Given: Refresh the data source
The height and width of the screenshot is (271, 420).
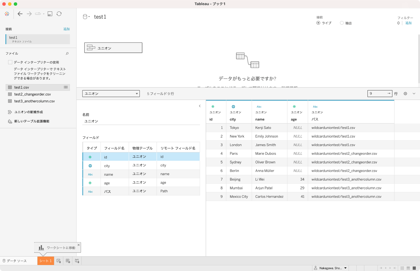Looking at the screenshot, I should click(59, 14).
